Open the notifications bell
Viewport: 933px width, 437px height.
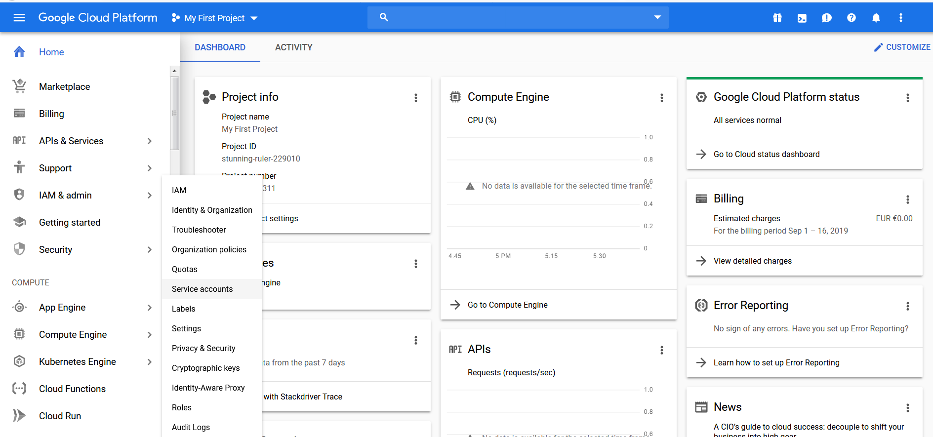876,18
